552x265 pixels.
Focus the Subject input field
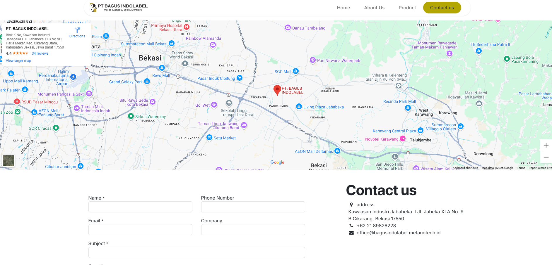[197, 252]
